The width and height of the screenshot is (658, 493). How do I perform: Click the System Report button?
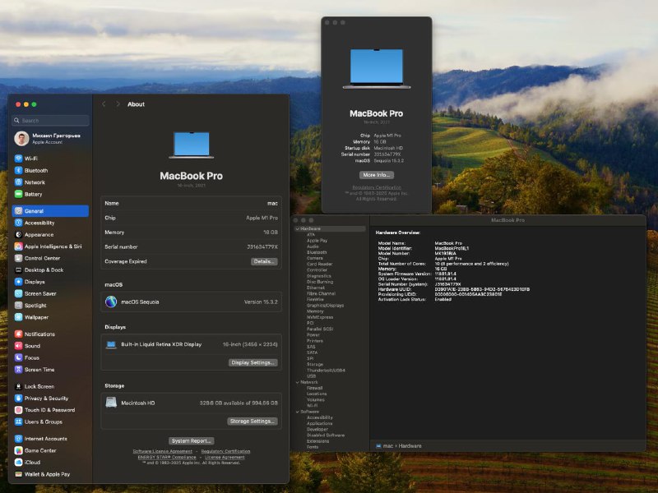click(192, 440)
